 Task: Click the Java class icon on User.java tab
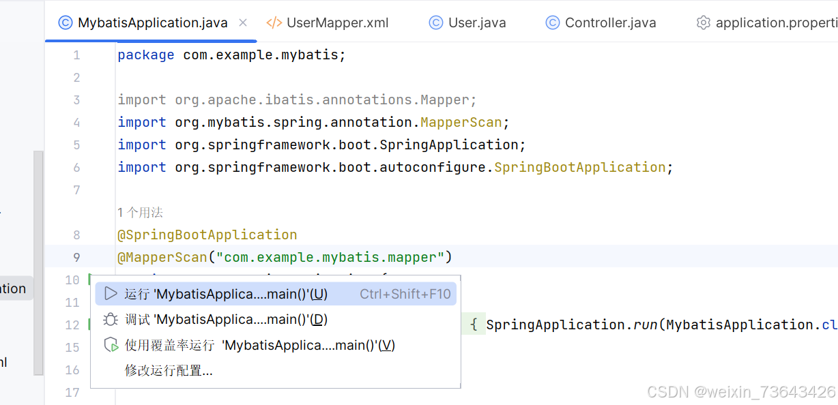[435, 22]
